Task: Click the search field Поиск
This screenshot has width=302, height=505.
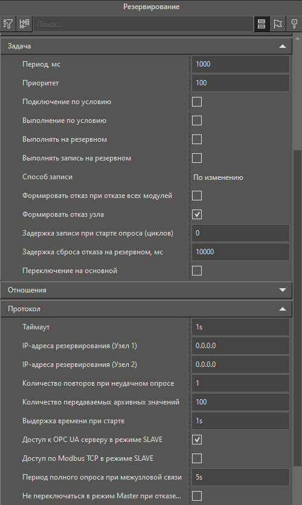Action: (x=143, y=24)
